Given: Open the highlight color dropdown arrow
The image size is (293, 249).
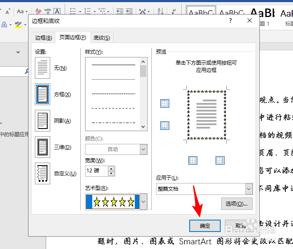Looking at the screenshot, I should [25, 25].
